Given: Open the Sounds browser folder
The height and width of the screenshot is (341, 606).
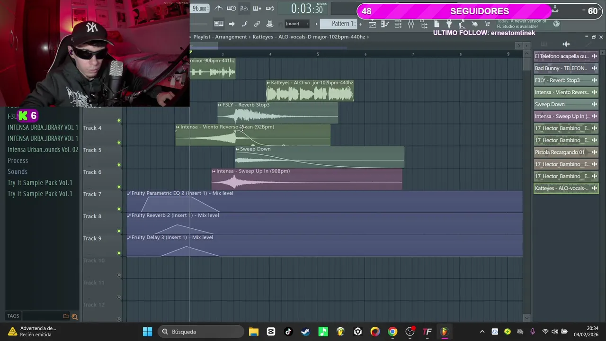Looking at the screenshot, I should 18,171.
